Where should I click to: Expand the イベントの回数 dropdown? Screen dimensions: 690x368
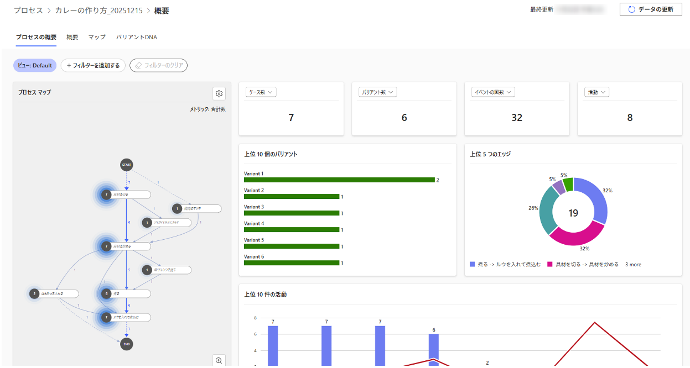tap(494, 92)
